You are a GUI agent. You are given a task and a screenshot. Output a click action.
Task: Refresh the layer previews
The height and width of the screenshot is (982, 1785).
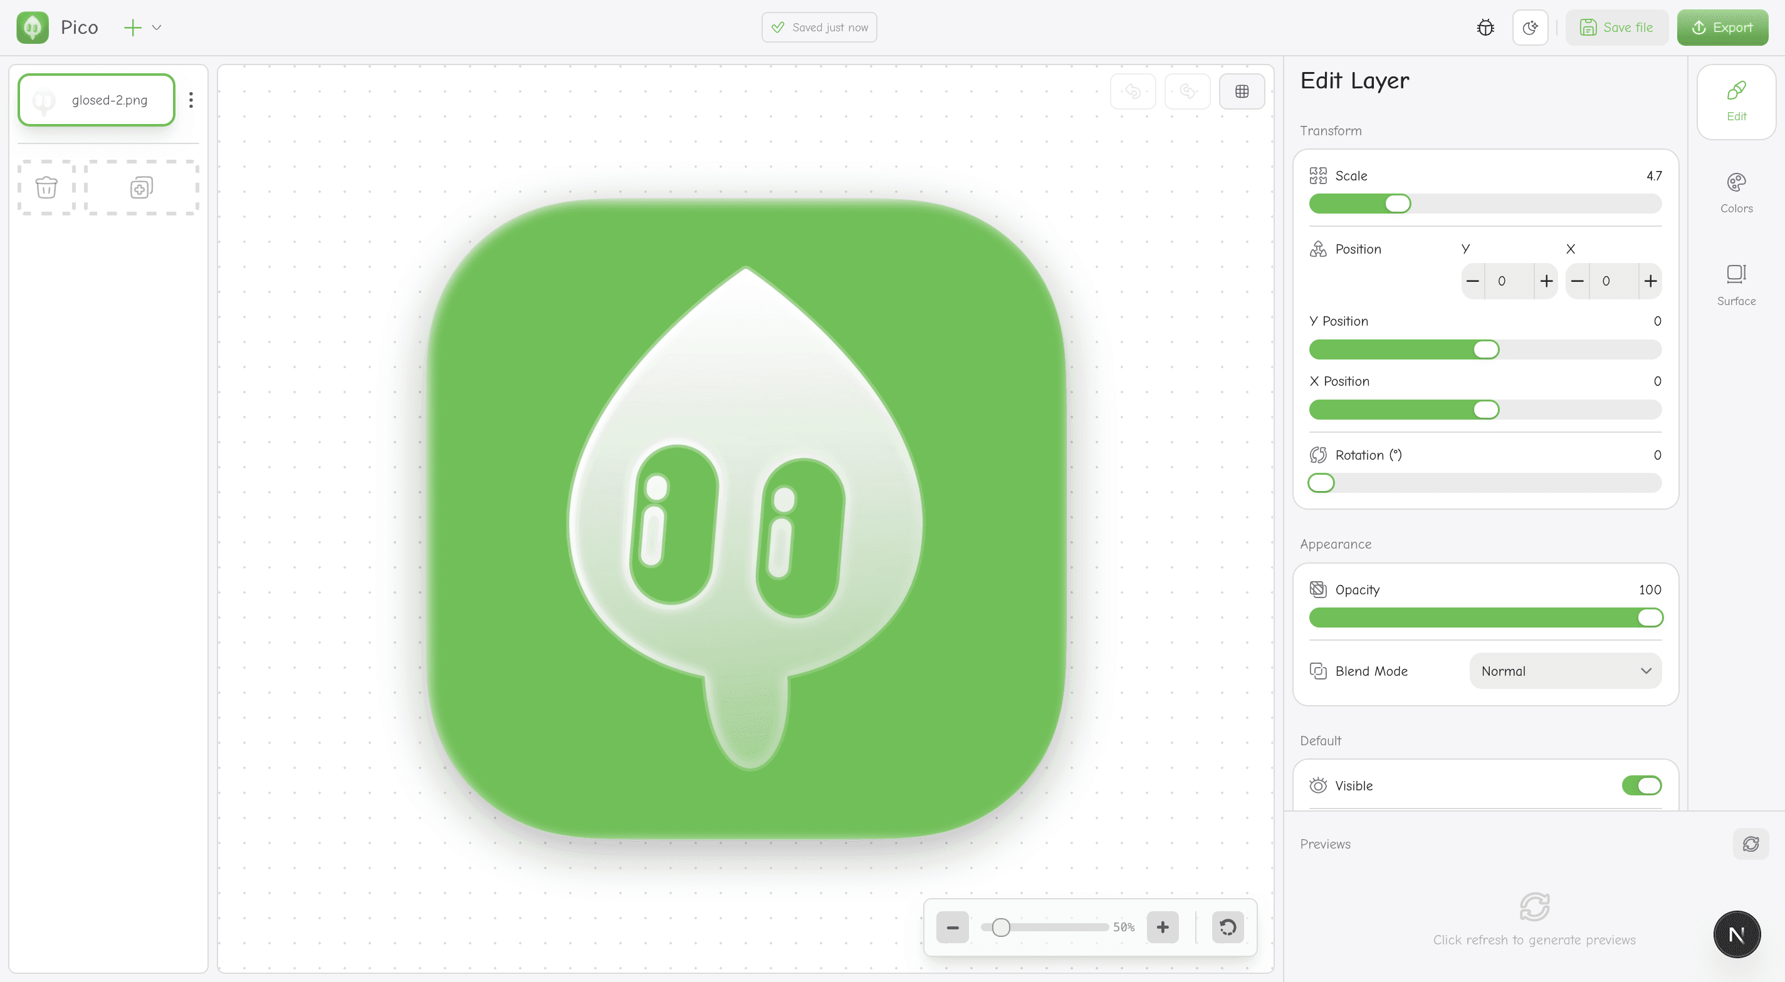[x=1751, y=844]
